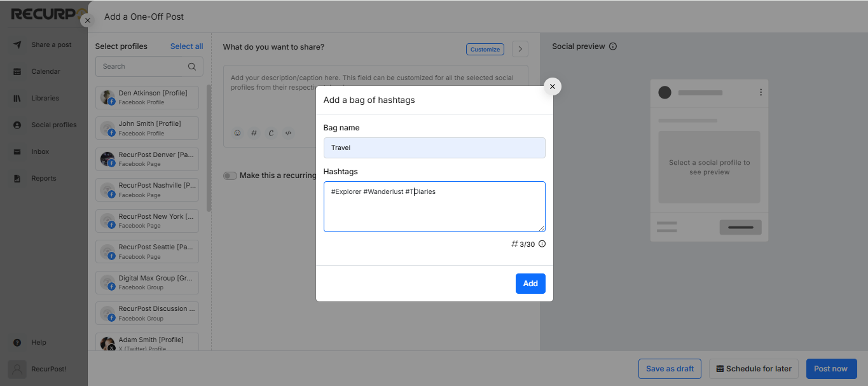Click Save as draft
The height and width of the screenshot is (386, 868).
[670, 369]
